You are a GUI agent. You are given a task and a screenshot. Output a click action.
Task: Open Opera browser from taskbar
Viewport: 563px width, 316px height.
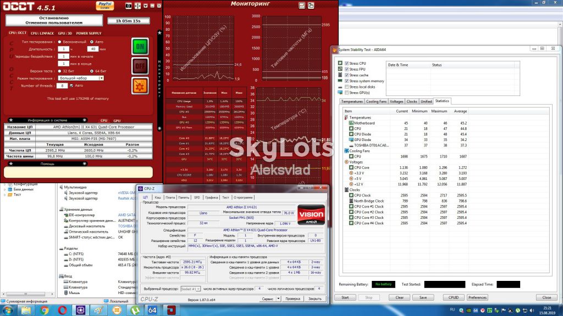tap(63, 310)
